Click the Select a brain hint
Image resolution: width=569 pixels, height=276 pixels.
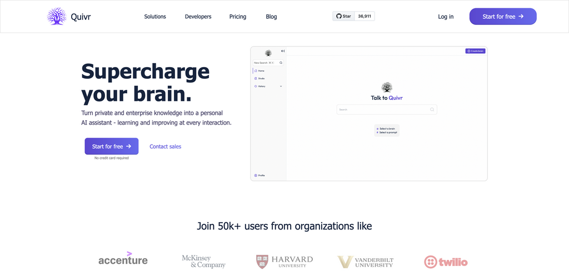coord(386,129)
